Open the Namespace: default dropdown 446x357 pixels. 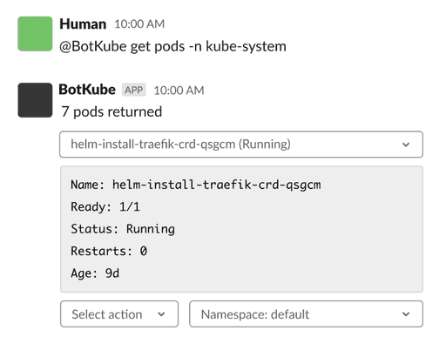[x=306, y=314]
